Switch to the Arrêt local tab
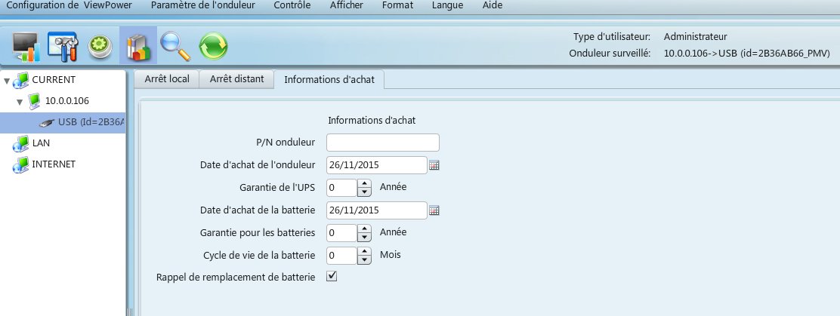The width and height of the screenshot is (840, 316). click(x=167, y=79)
